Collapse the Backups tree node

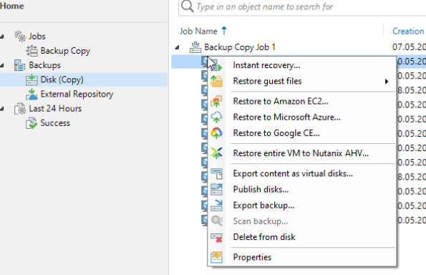[x=2, y=65]
